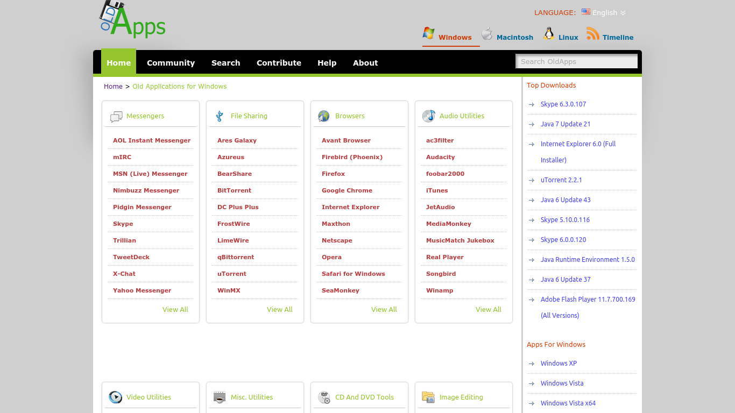
Task: Open the Timeline link
Action: 618,37
